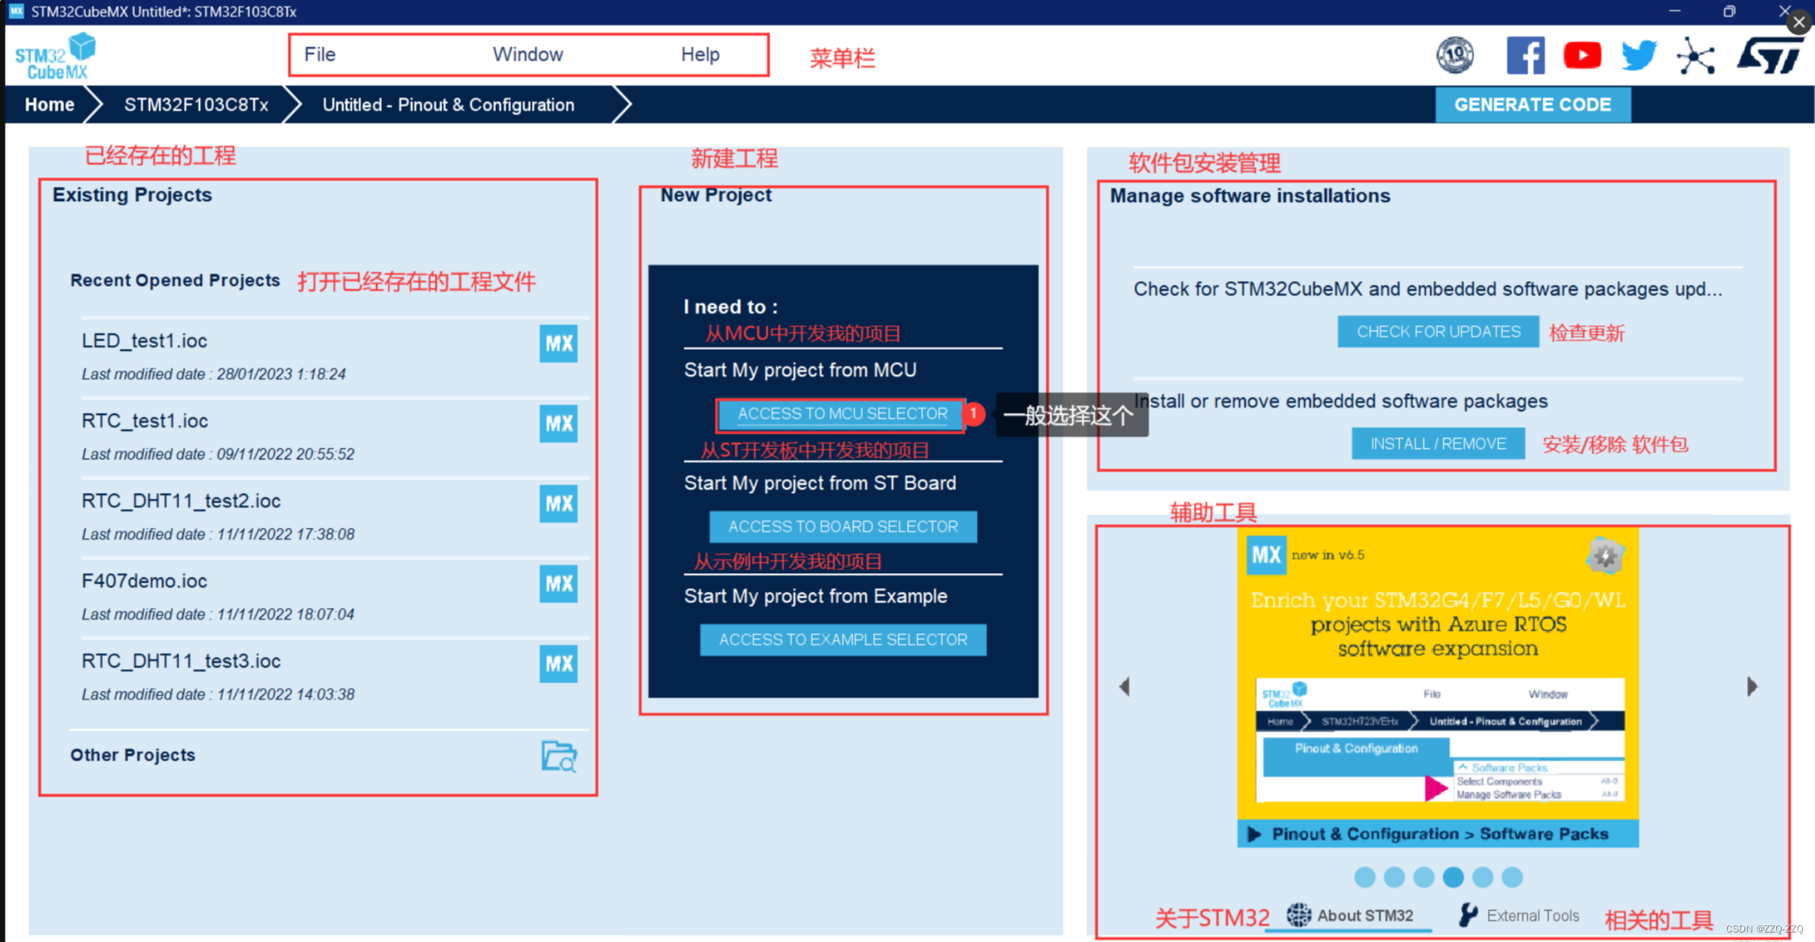Image resolution: width=1815 pixels, height=942 pixels.
Task: Go to the previous carousel slide with left arrow
Action: pyautogui.click(x=1124, y=686)
